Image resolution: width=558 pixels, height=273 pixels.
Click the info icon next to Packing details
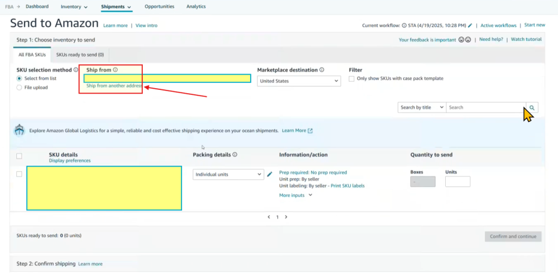click(x=235, y=155)
